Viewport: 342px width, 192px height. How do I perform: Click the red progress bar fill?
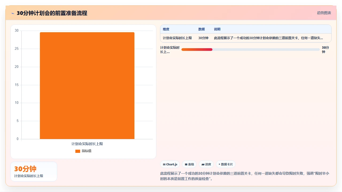(x=197, y=50)
